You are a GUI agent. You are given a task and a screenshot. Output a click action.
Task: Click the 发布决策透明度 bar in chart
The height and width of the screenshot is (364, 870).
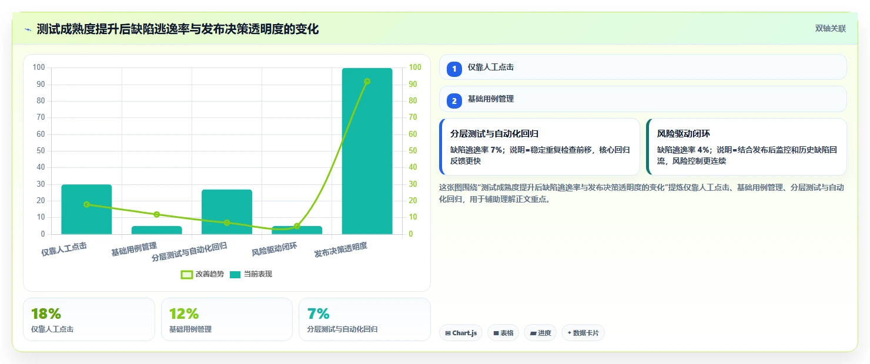[x=367, y=151]
